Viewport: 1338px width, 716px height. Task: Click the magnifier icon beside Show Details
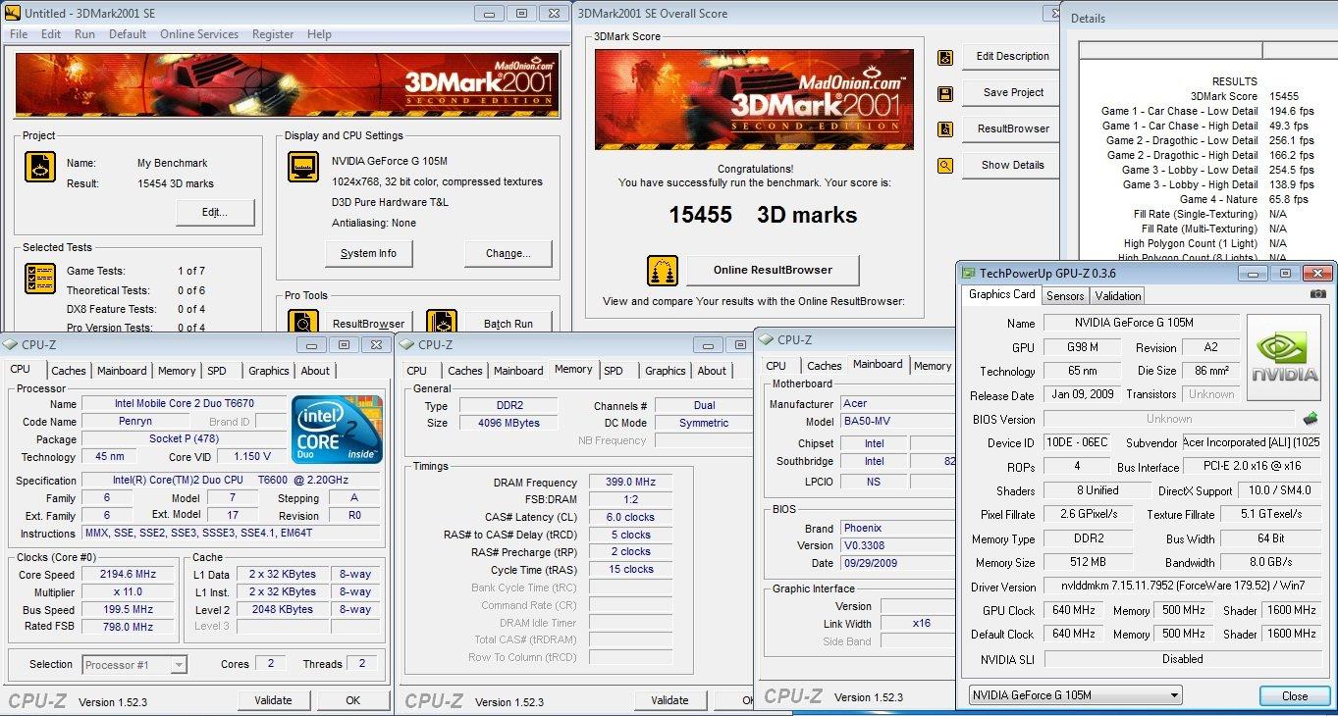pyautogui.click(x=944, y=166)
